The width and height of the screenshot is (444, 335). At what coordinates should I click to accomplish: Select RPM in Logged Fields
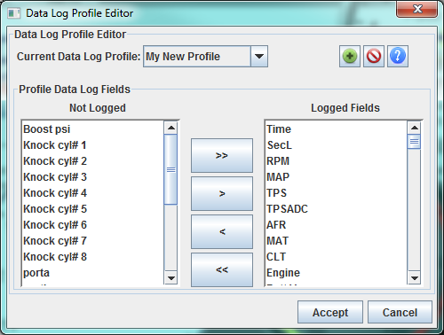pyautogui.click(x=337, y=161)
